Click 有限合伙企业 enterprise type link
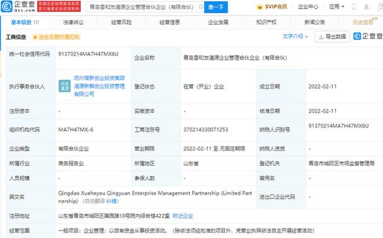Screen dimensions: 383x238 pyautogui.click(x=74, y=149)
